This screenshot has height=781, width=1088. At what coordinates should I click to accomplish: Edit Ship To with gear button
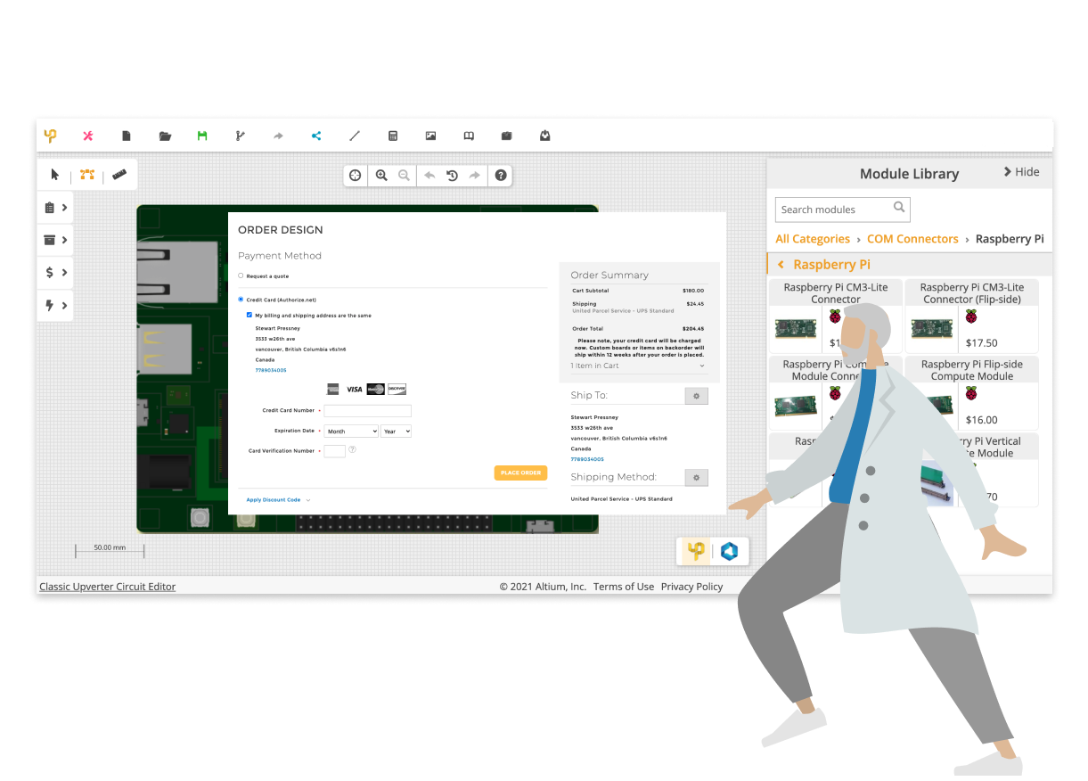(x=696, y=396)
